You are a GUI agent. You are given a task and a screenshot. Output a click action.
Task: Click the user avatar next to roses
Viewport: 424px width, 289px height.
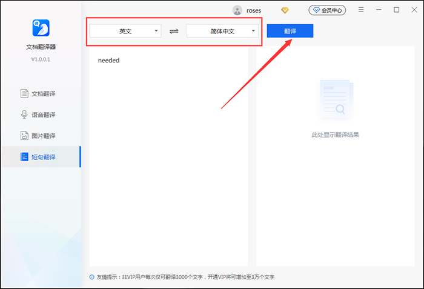[237, 10]
